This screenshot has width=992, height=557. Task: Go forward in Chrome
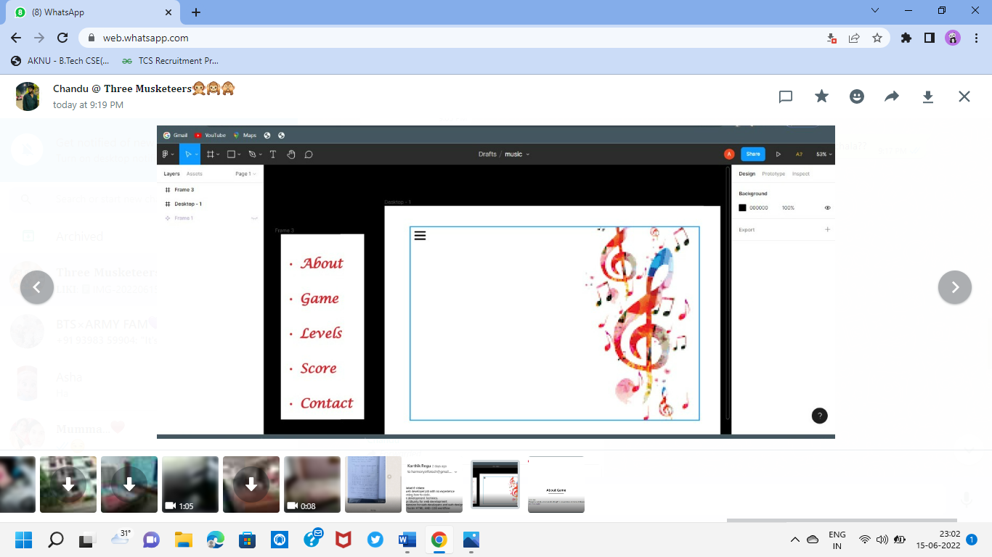(x=39, y=38)
